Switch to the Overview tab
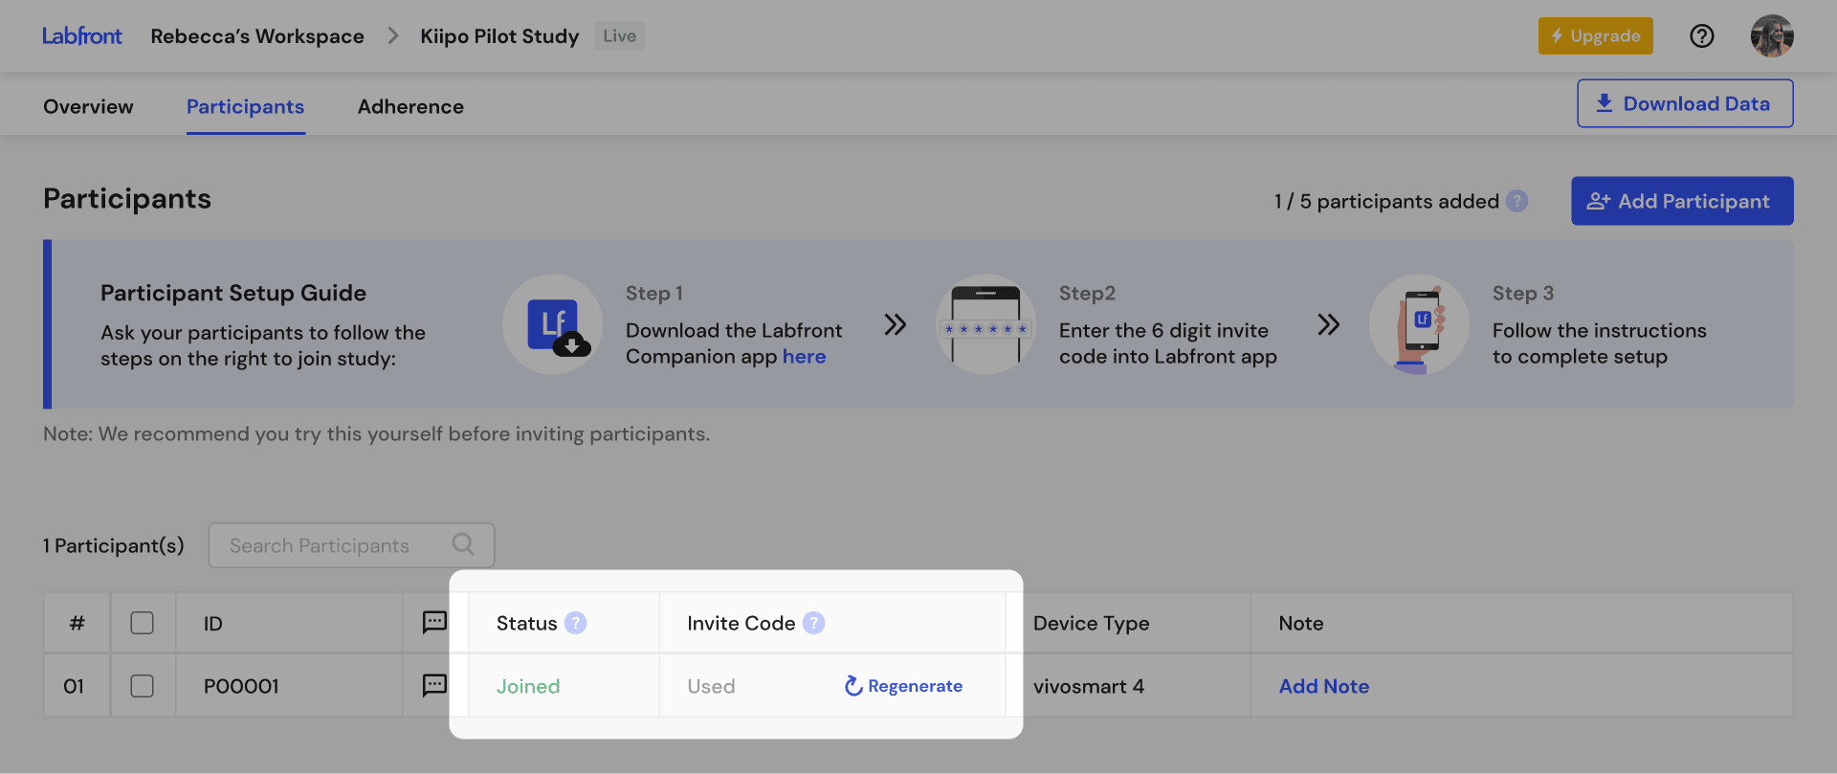This screenshot has width=1837, height=774. [x=88, y=107]
